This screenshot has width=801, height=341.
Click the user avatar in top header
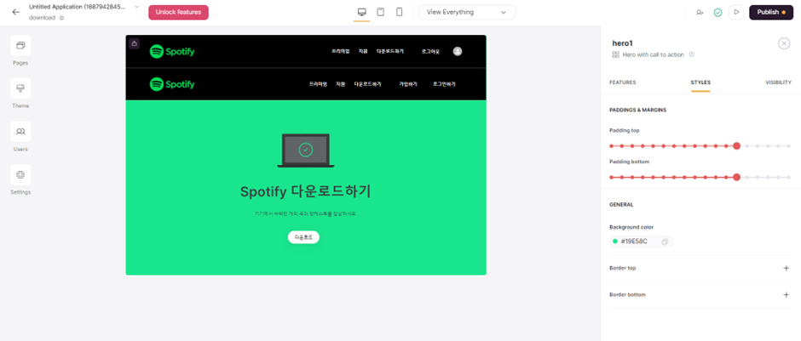458,52
